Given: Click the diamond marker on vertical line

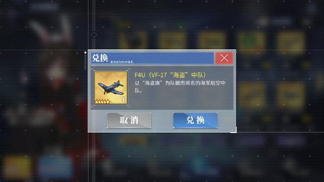Looking at the screenshot, I should tap(94, 35).
